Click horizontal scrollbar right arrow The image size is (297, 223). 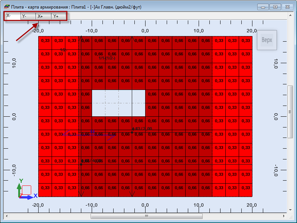[284, 216]
